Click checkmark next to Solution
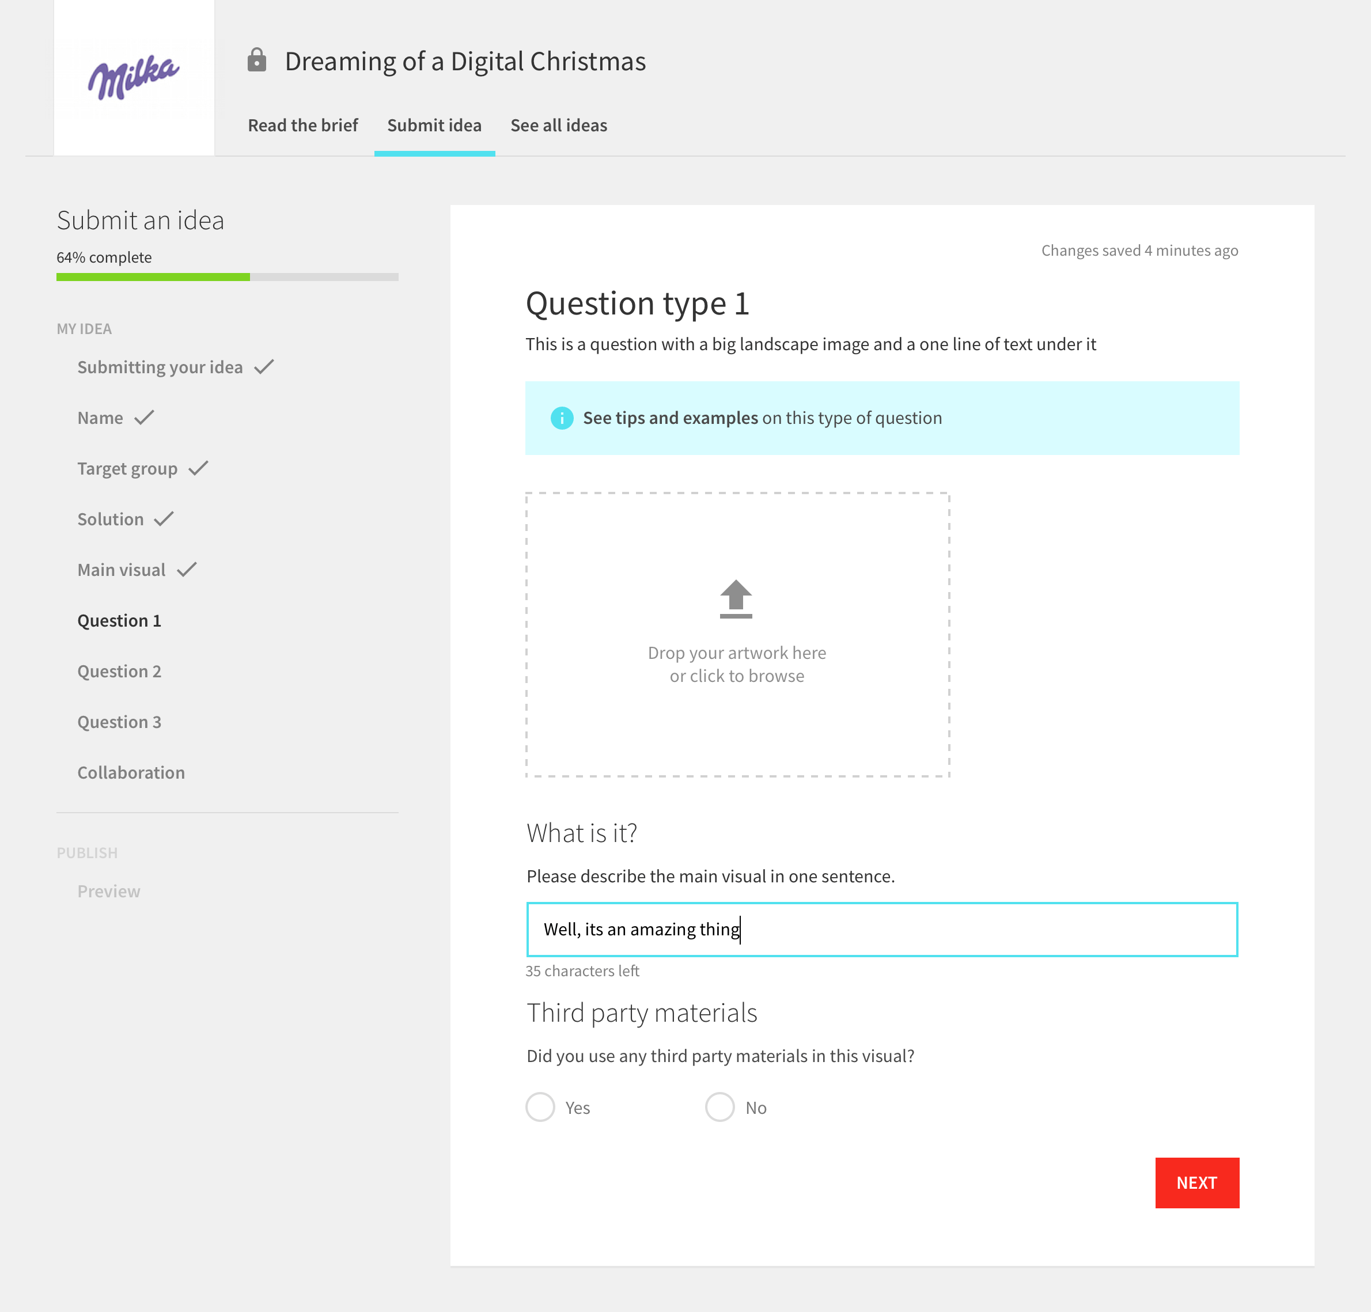The image size is (1371, 1312). click(164, 519)
